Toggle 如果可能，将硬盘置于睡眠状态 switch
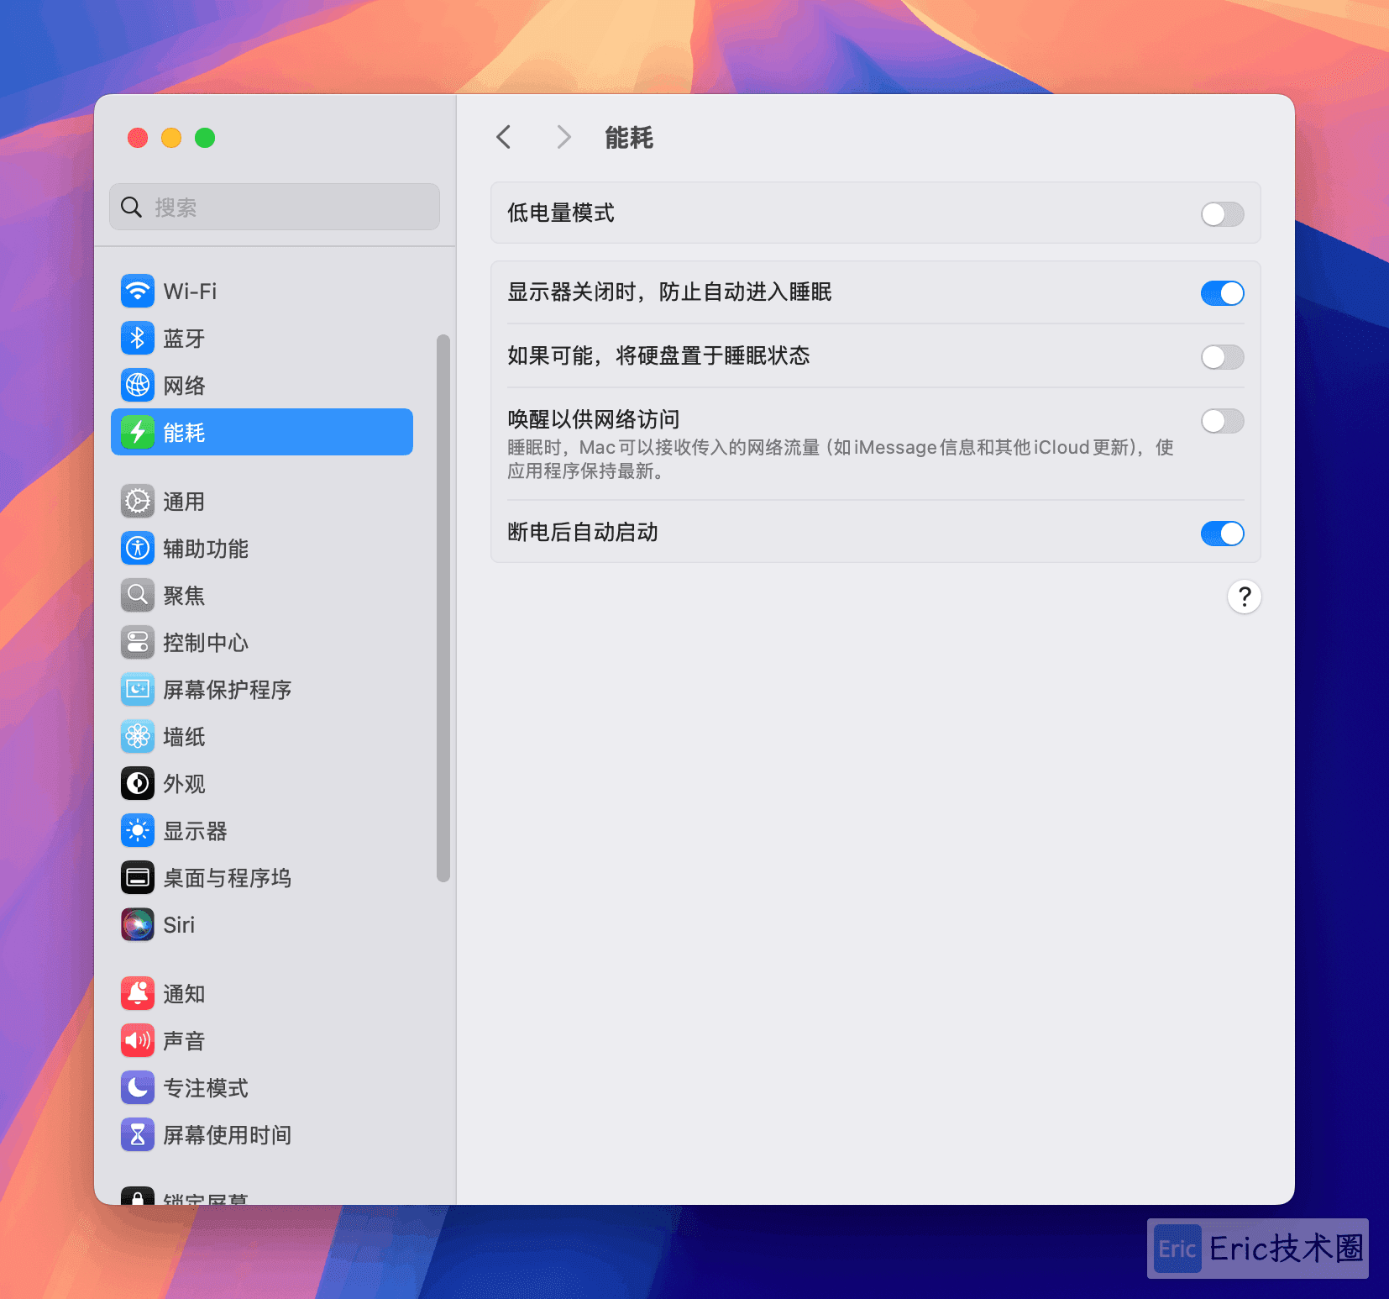The width and height of the screenshot is (1389, 1299). click(1223, 357)
